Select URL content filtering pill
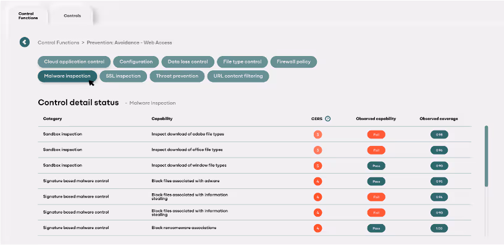The image size is (504, 245). 238,76
